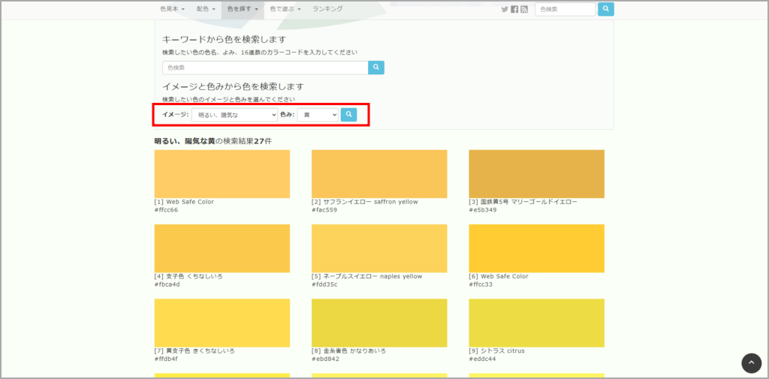769x379 pixels.
Task: Open the イメージ dropdown showing 明るい、陽気な
Action: coord(234,115)
